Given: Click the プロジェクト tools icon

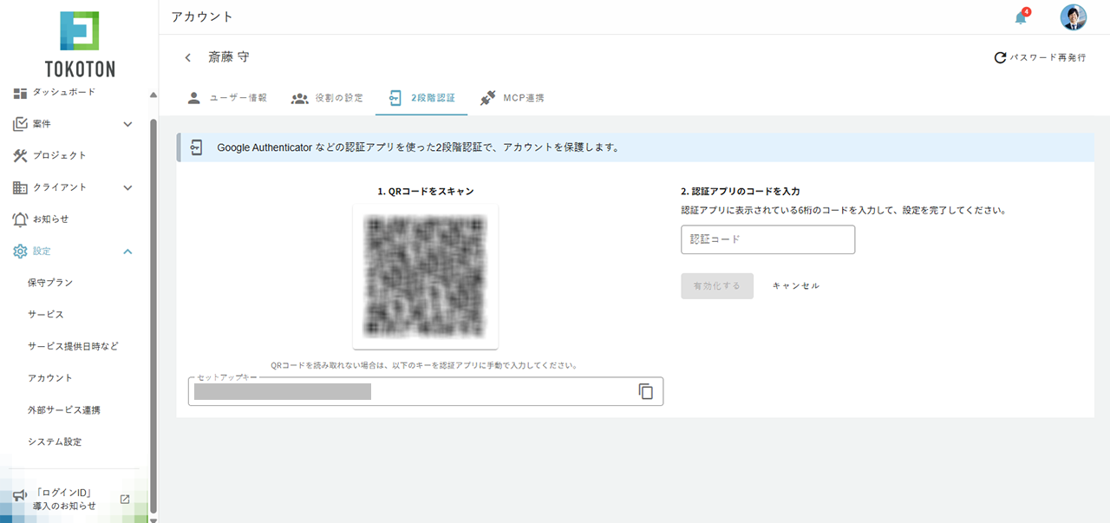Looking at the screenshot, I should click(21, 155).
